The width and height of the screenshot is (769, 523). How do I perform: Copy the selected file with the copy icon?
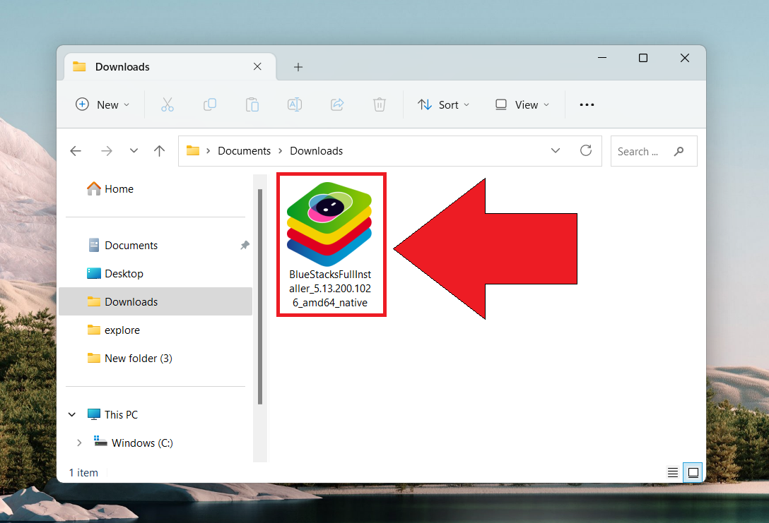click(x=210, y=104)
